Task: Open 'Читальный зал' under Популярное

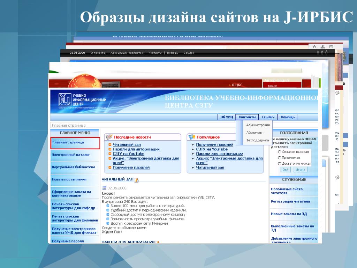Action: click(x=210, y=167)
